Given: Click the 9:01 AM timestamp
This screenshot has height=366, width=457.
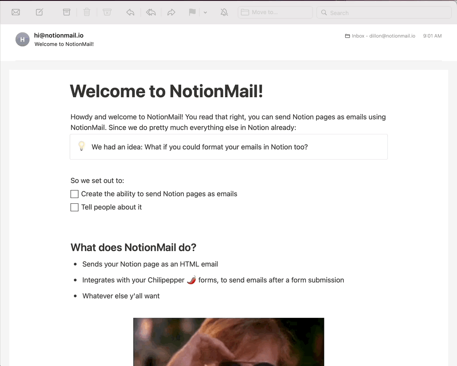Looking at the screenshot, I should point(432,36).
